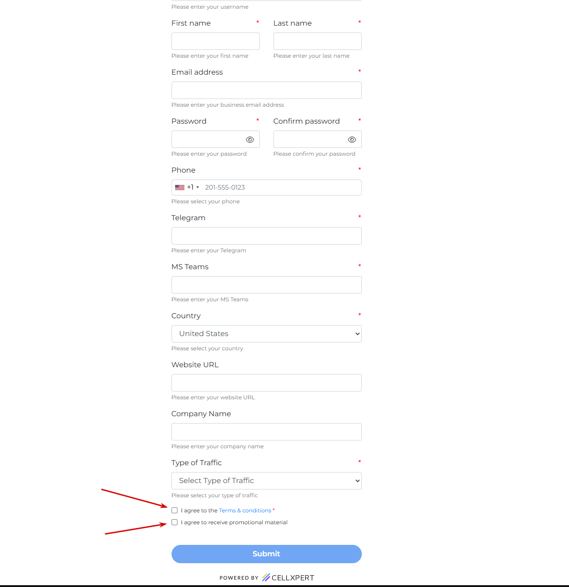The image size is (569, 587).
Task: Click the Company Name text field
Action: [x=266, y=432]
